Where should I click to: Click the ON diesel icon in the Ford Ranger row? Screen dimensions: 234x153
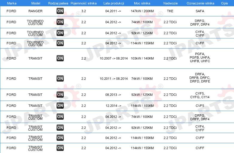(60, 11)
